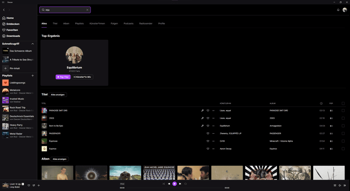Screen dimensions: 350x191
Task: Collapse the Schnellzugriff section
Action: (33, 44)
